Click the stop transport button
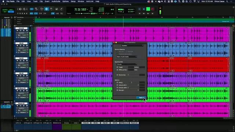Viewport: 235px width, 132px height. 144,9
